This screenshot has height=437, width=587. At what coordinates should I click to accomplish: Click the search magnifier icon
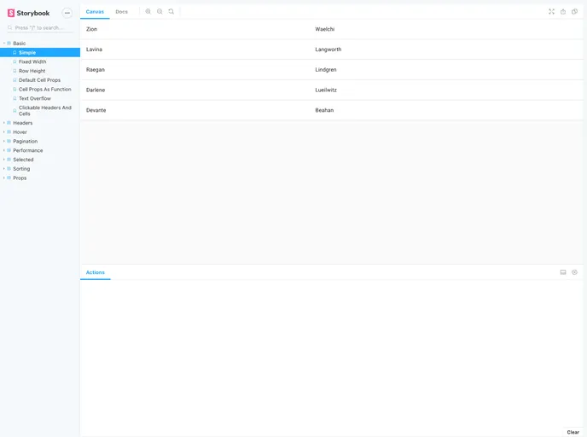coord(10,27)
